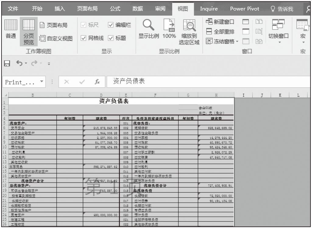The width and height of the screenshot is (312, 228).
Task: Click the 行次 header cell
Action: [126, 118]
